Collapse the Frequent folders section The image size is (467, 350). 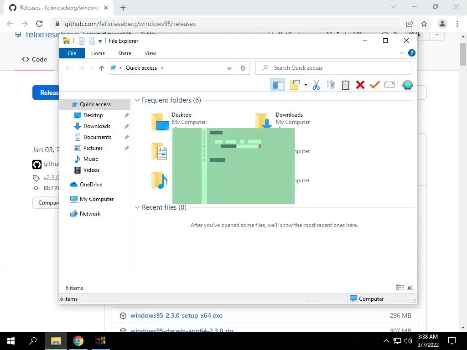(x=137, y=100)
